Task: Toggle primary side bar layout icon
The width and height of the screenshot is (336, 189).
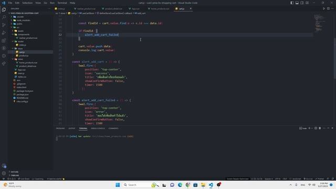Action: tap(292, 3)
